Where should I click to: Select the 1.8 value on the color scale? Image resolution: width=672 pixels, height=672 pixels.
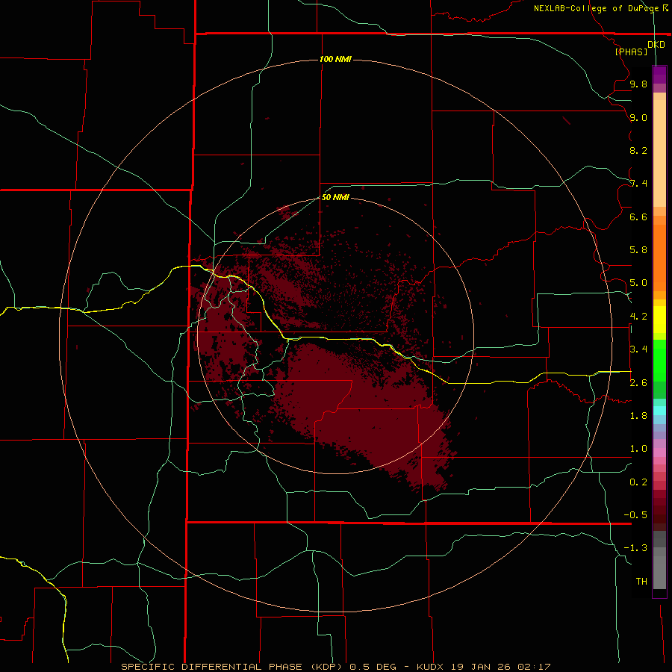638,416
